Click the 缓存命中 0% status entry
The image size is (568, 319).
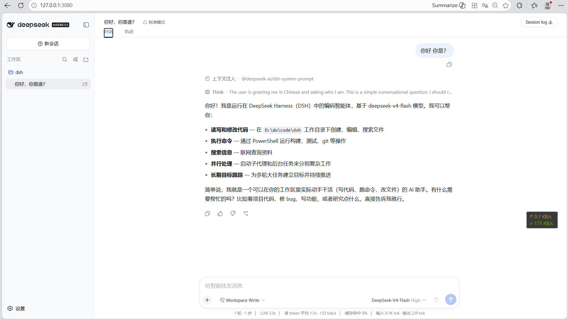coord(356,313)
